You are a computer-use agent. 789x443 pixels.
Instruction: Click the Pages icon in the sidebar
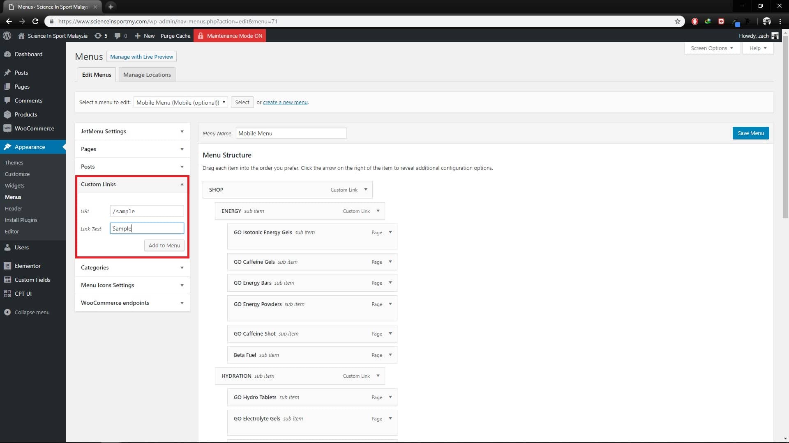tap(7, 87)
